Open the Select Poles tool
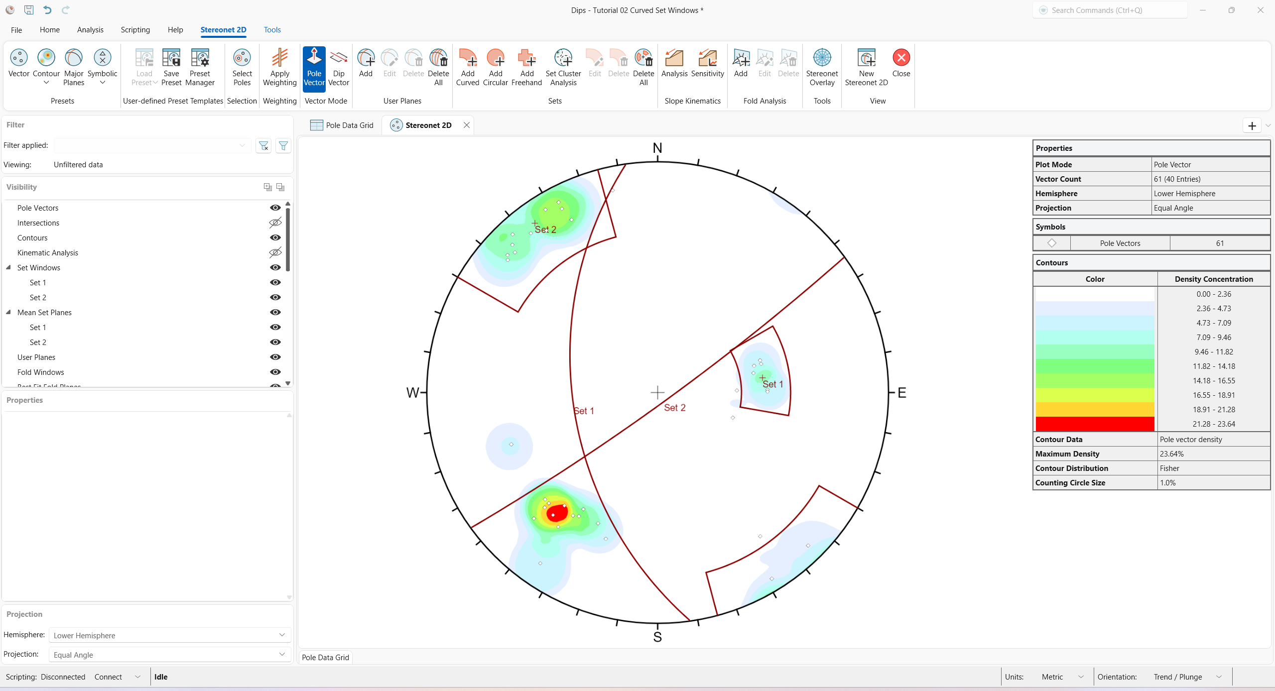This screenshot has height=691, width=1275. (x=242, y=67)
